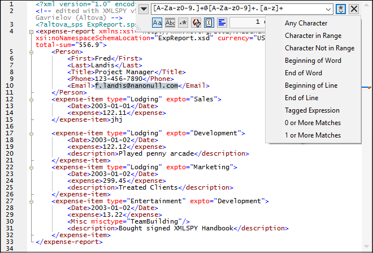Viewport: 373px width, 253px height.
Task: Collapse the expense-report element fold marker
Action: coord(31,32)
